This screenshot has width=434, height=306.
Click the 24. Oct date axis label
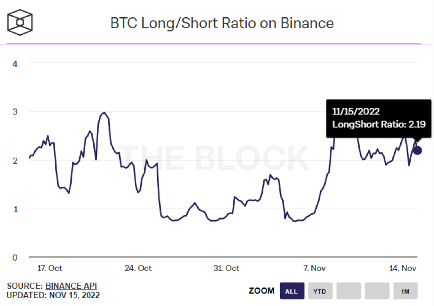point(139,268)
